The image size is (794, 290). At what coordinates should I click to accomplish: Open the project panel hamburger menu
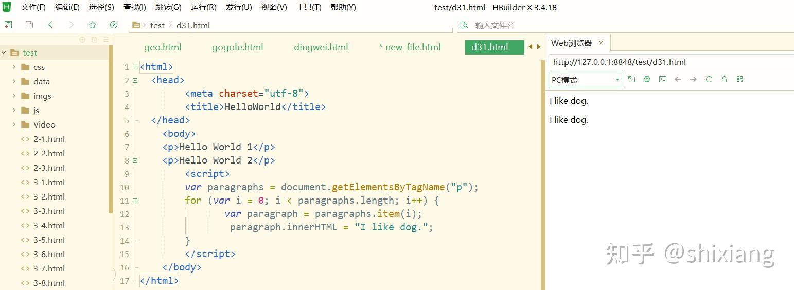(106, 40)
